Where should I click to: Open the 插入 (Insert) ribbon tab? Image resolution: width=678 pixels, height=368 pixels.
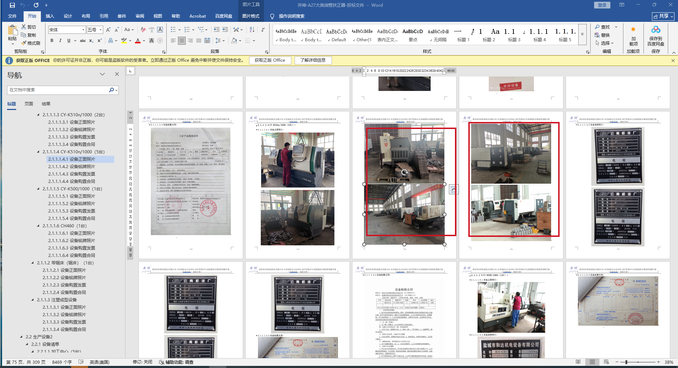[50, 16]
